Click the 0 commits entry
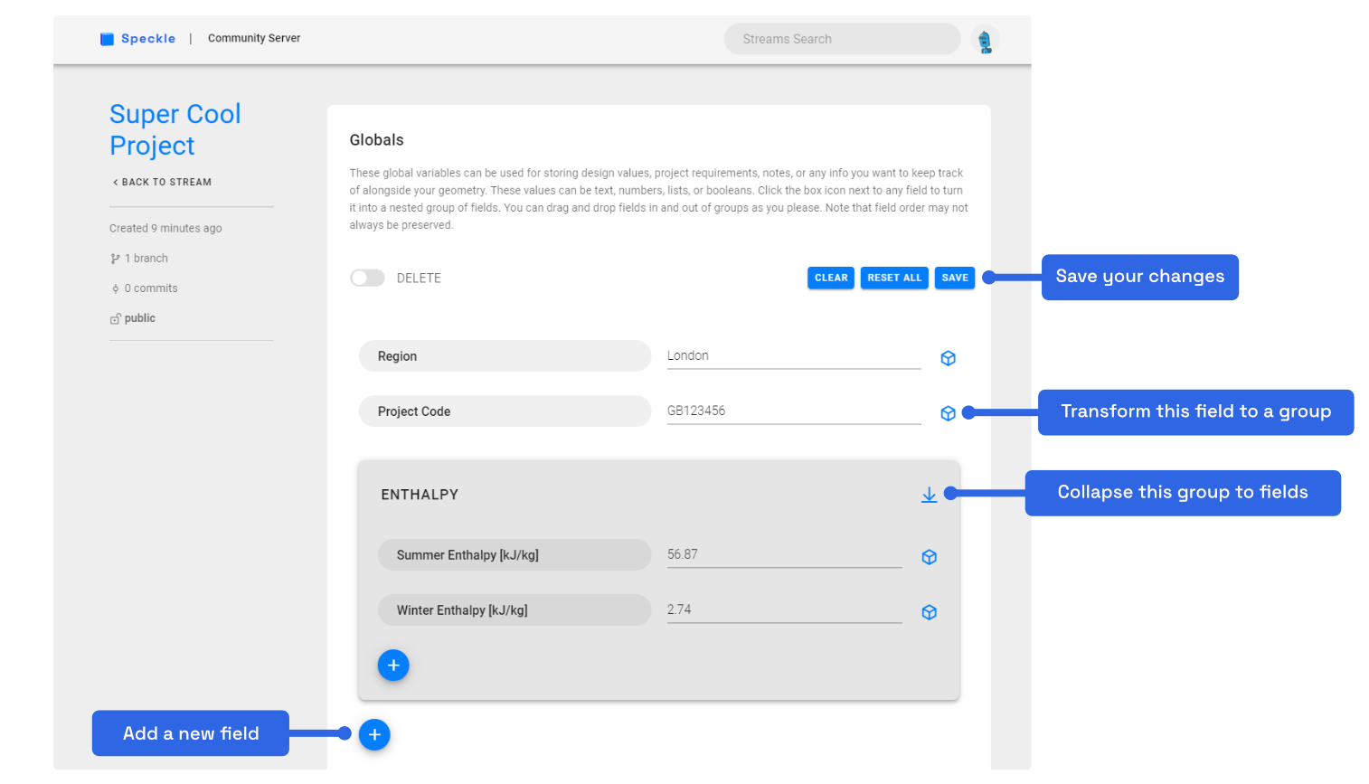 (x=144, y=288)
